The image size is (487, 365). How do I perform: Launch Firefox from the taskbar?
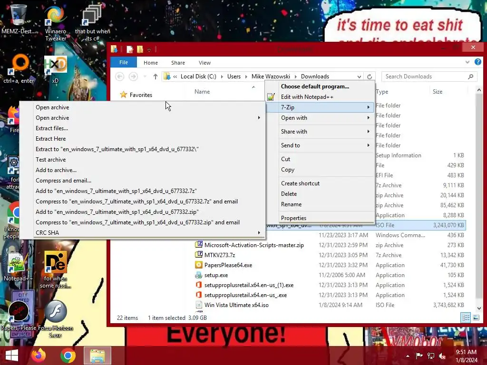[x=39, y=355]
